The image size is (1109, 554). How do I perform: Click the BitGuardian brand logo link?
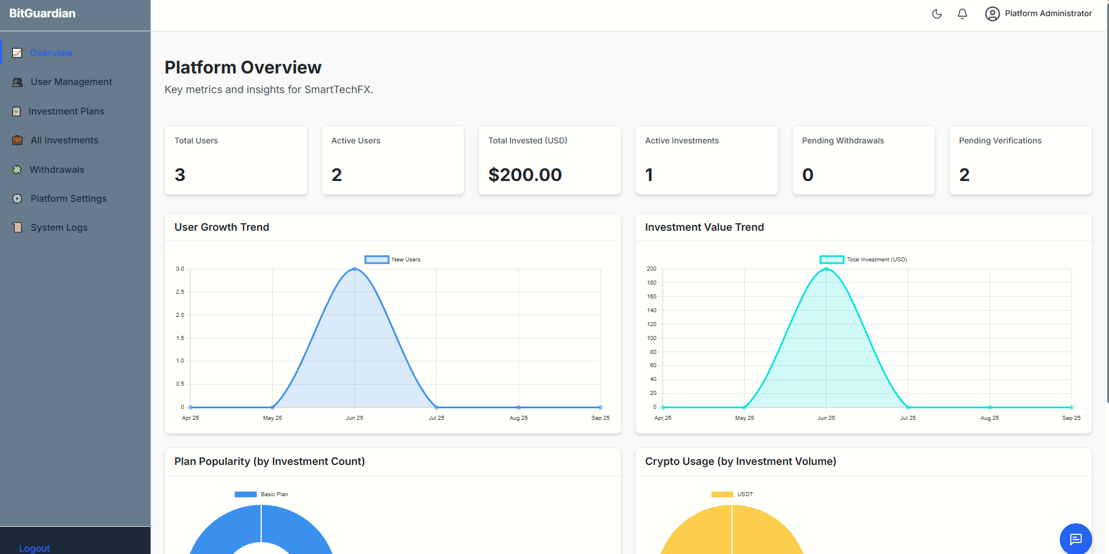(x=42, y=13)
